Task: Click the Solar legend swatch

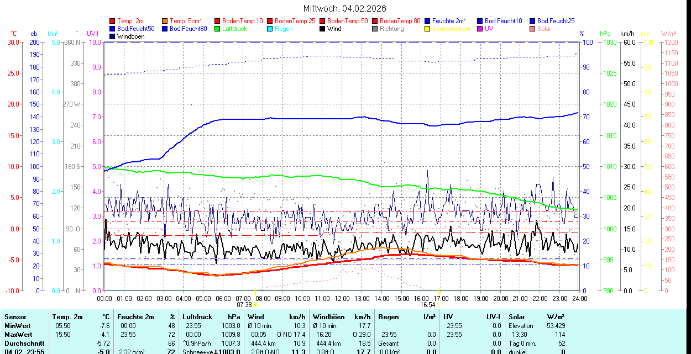Action: coord(533,29)
